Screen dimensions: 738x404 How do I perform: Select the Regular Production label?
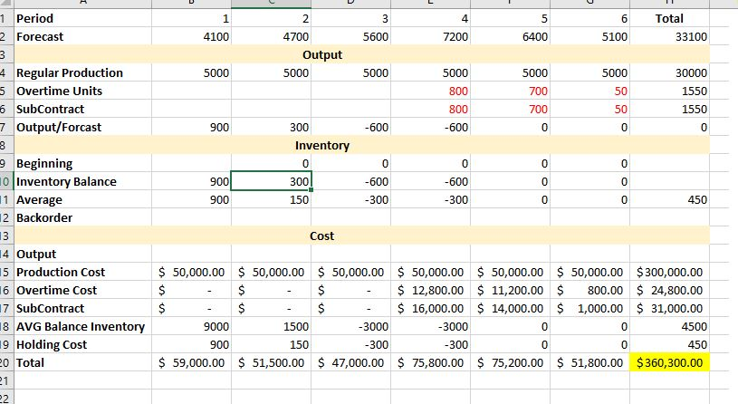coord(82,73)
